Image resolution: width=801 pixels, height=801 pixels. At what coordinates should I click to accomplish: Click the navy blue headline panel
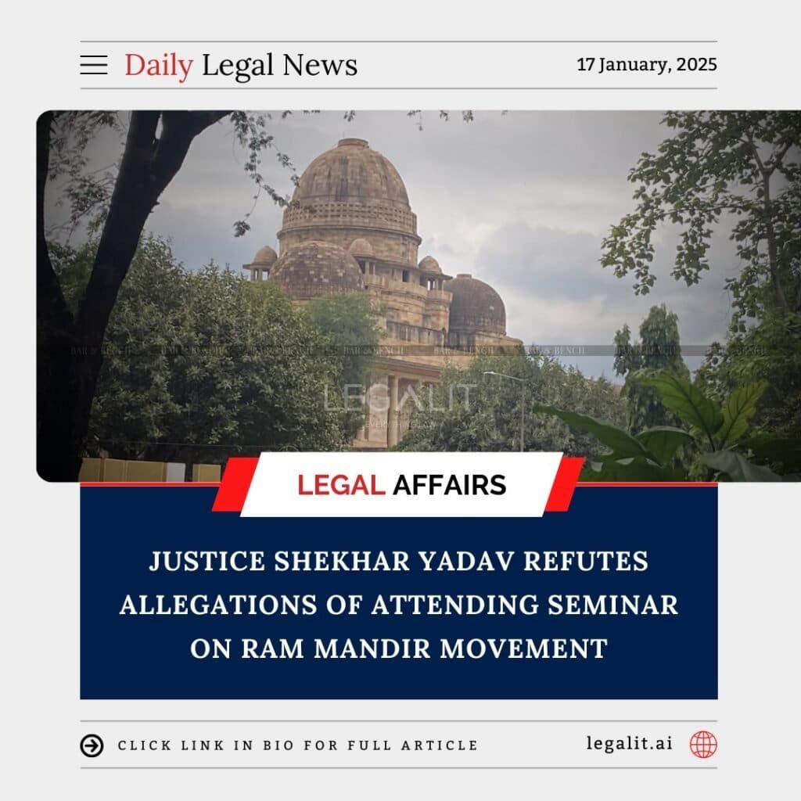point(398,591)
